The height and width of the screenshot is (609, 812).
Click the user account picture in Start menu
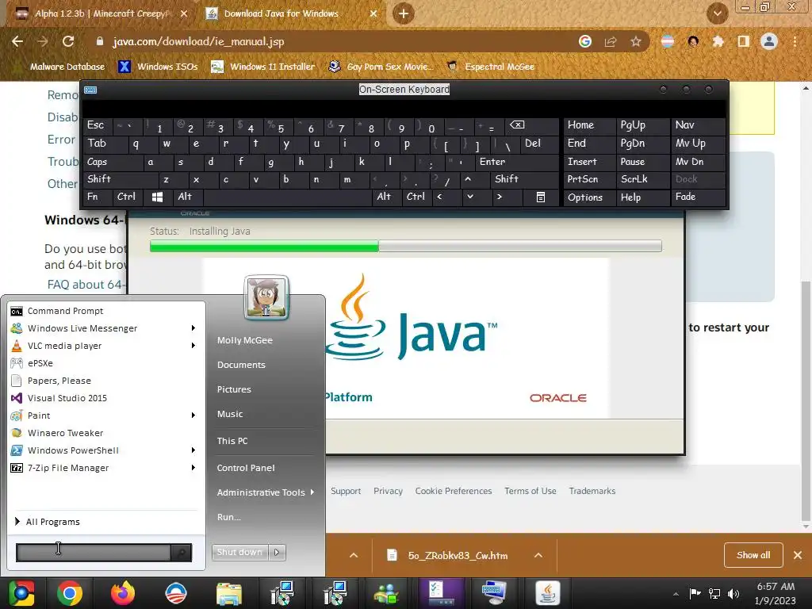266,297
